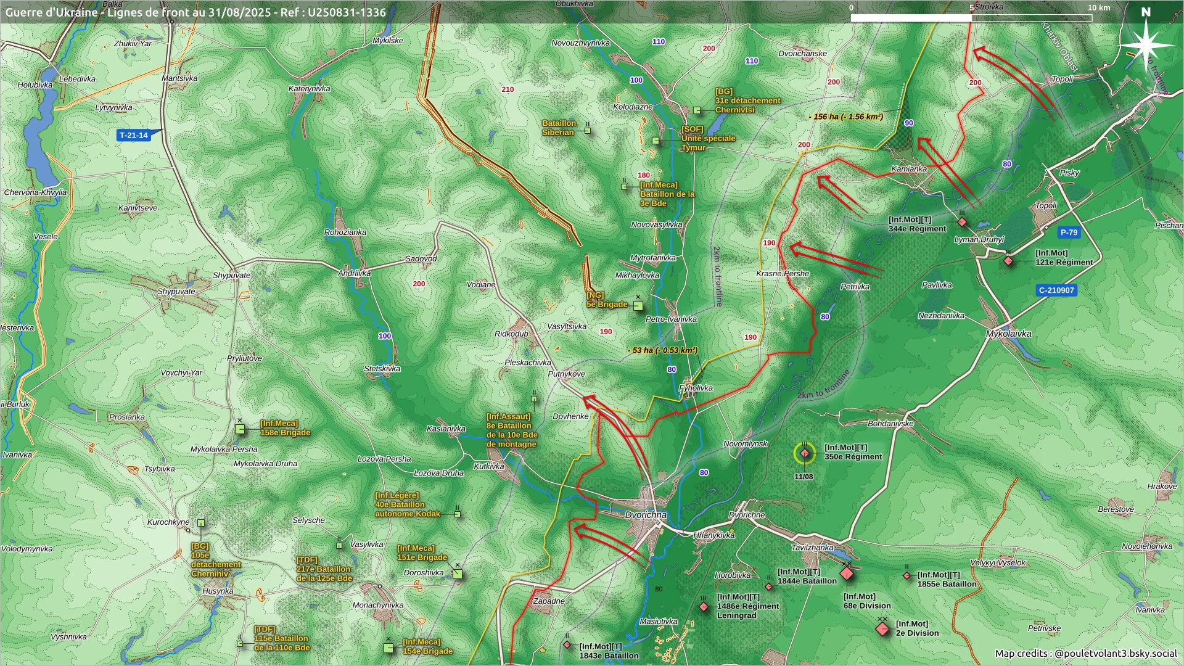This screenshot has height=666, width=1184.
Task: Select the 1843e Bataillon red diamond
Action: [x=567, y=645]
